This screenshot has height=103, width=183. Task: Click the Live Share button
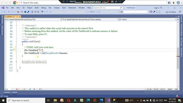171,12
